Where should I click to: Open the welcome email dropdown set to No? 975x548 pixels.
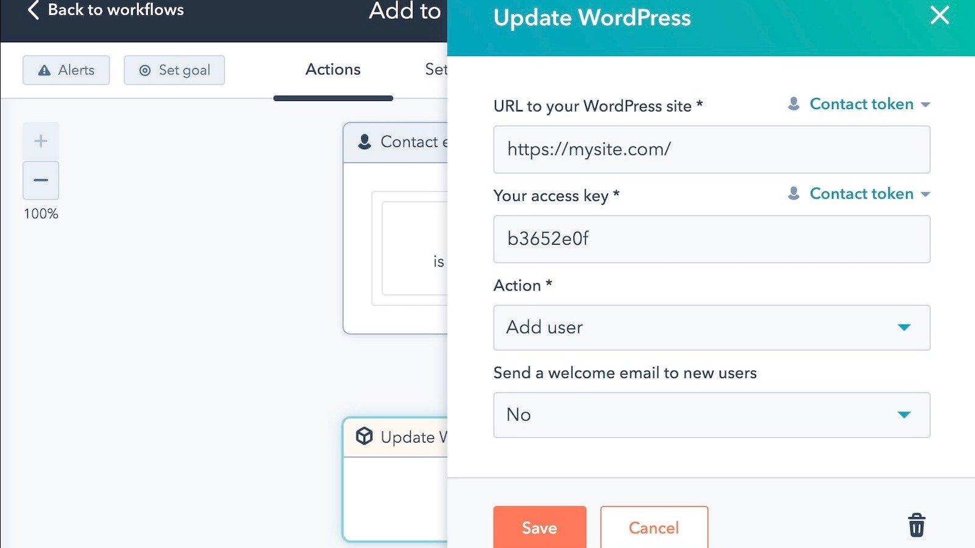tap(711, 415)
